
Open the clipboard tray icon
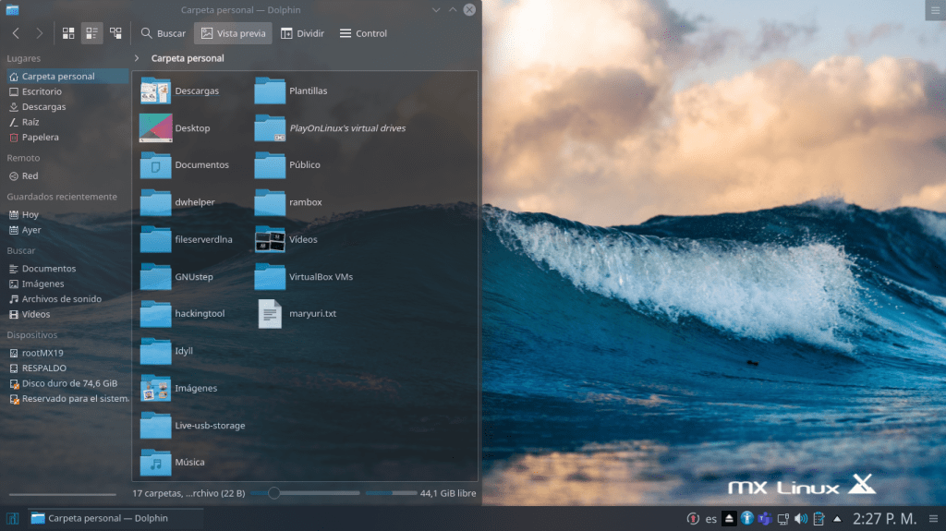tap(819, 518)
